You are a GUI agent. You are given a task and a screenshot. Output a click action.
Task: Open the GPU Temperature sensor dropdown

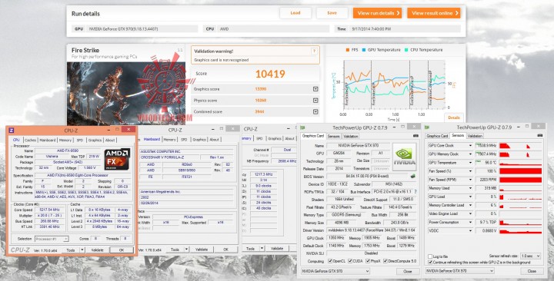470,163
